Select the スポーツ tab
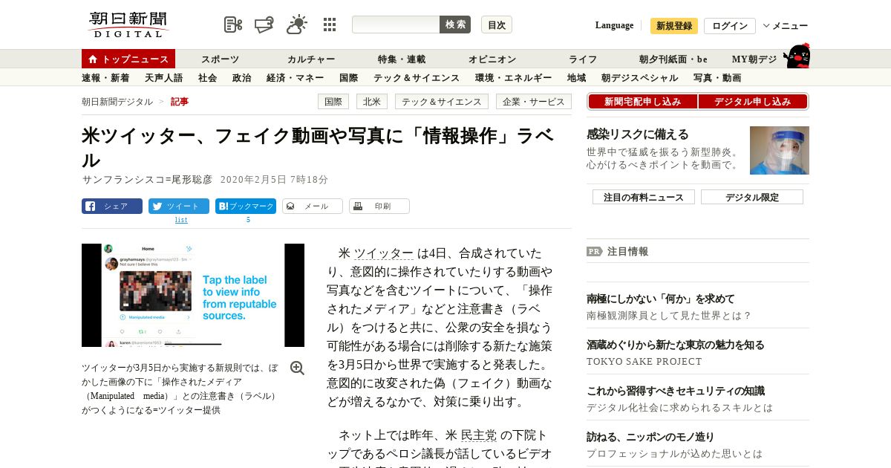 220,59
